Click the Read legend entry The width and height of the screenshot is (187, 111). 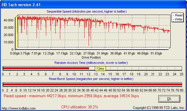pyautogui.click(x=178, y=15)
